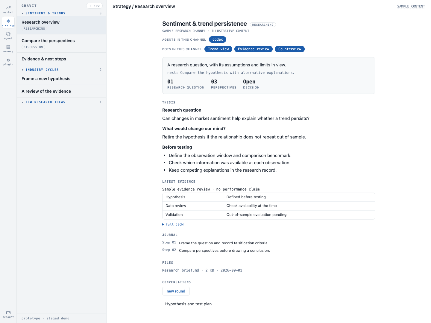Click the 01 Research Question stat

click(x=186, y=84)
